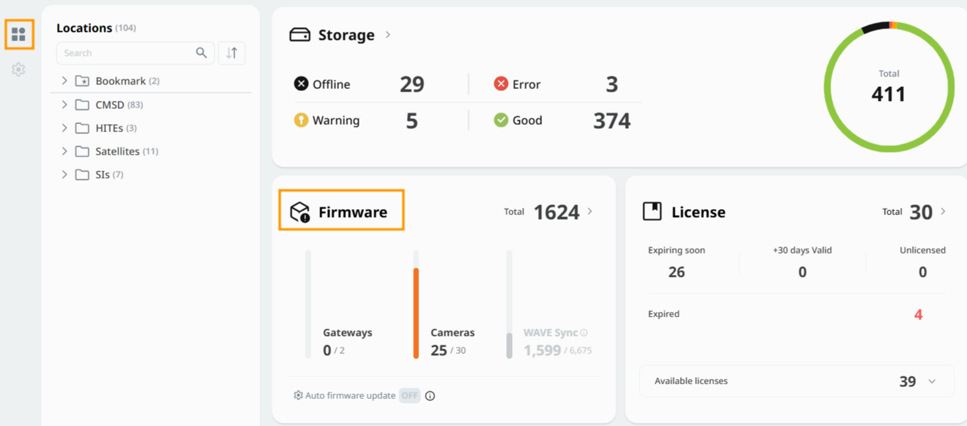Select the Bookmark location row
Viewport: 967px width, 426px height.
151,81
